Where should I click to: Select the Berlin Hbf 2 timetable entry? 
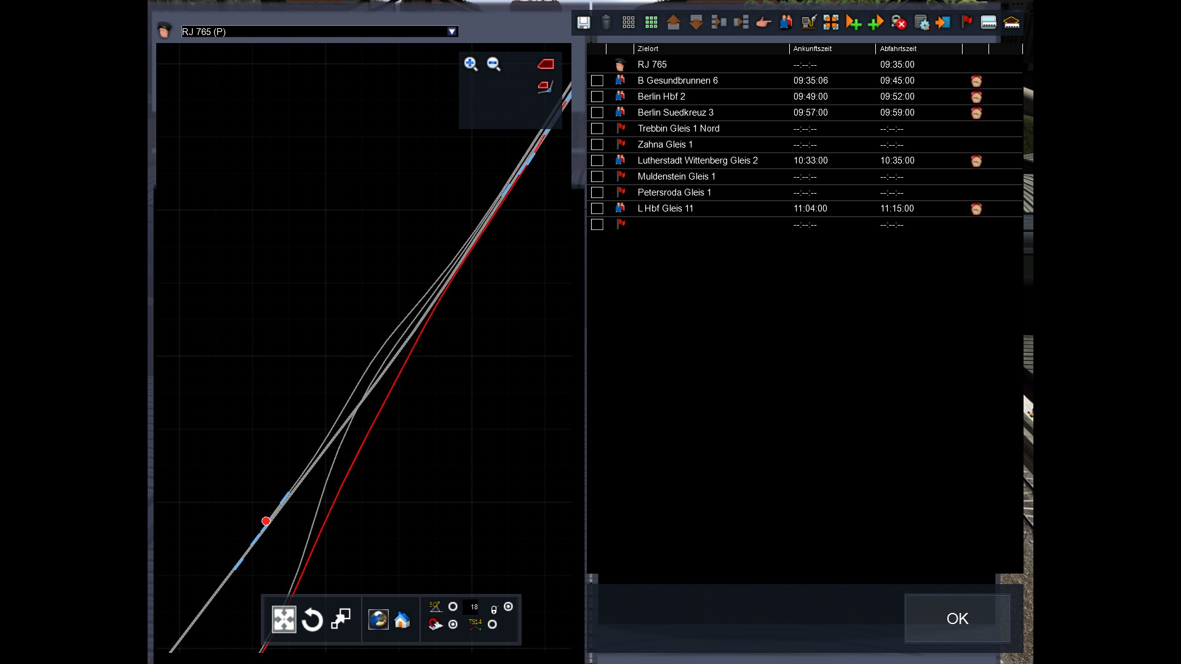661,97
